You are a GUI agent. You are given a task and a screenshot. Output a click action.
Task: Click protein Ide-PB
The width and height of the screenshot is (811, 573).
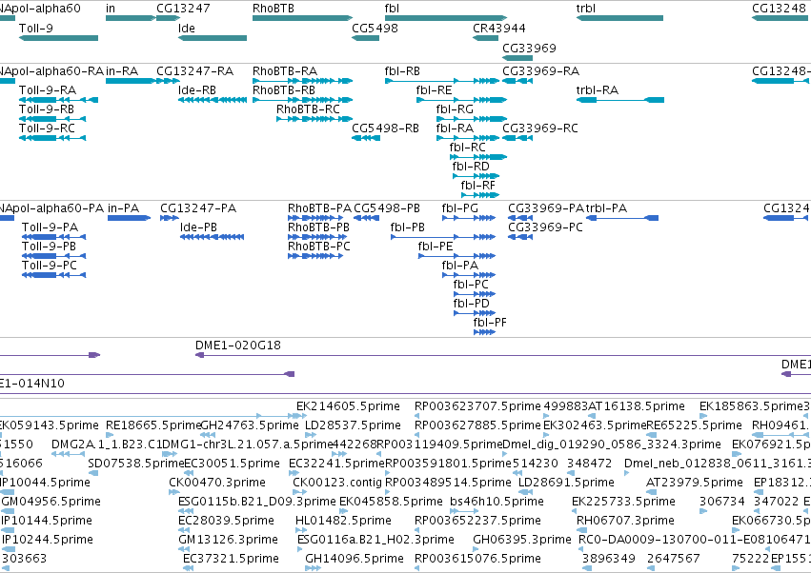coord(213,237)
